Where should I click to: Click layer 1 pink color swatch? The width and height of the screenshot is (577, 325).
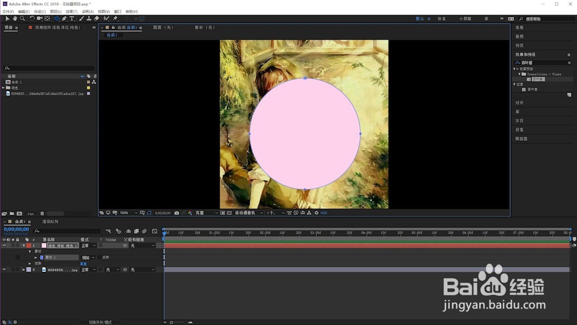tap(44, 245)
